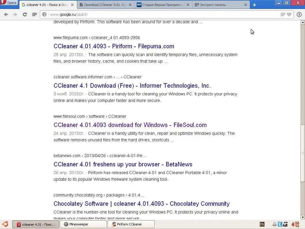The image size is (305, 229).
Task: Click the scrollbar down arrow
Action: [x=303, y=217]
